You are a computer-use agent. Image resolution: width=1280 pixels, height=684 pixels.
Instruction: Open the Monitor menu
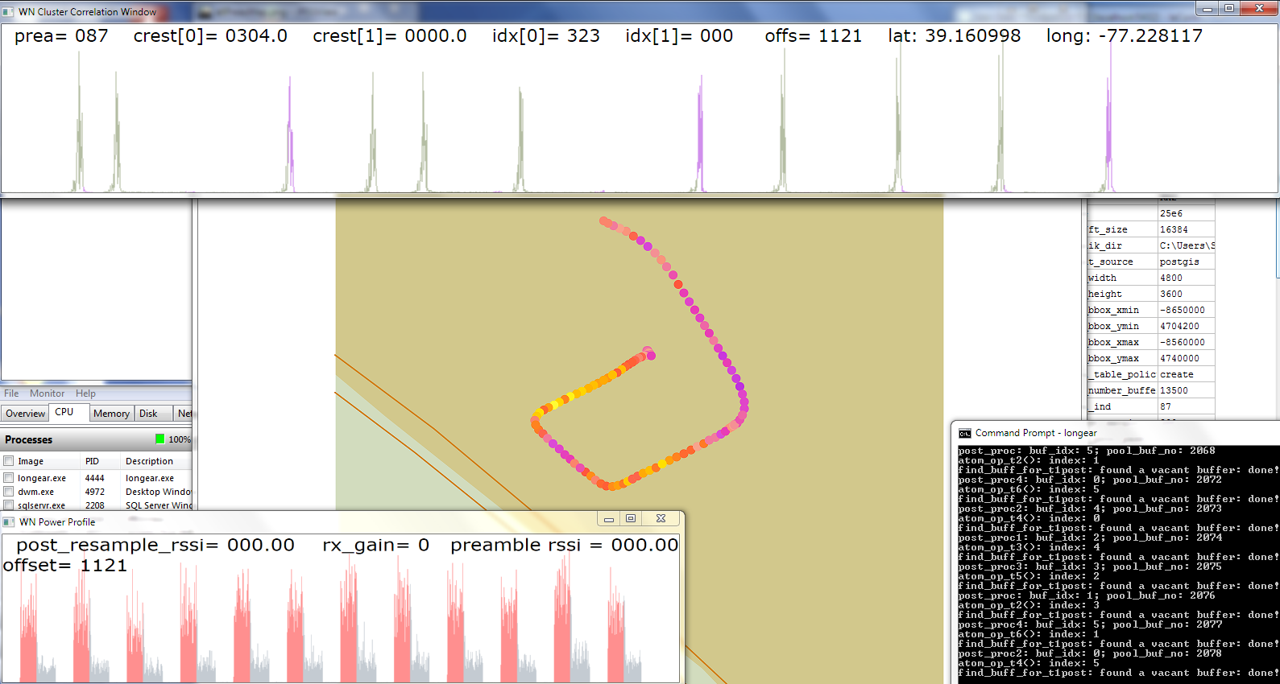(47, 394)
